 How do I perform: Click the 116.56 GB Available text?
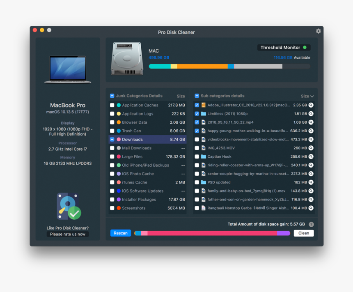pos(292,57)
